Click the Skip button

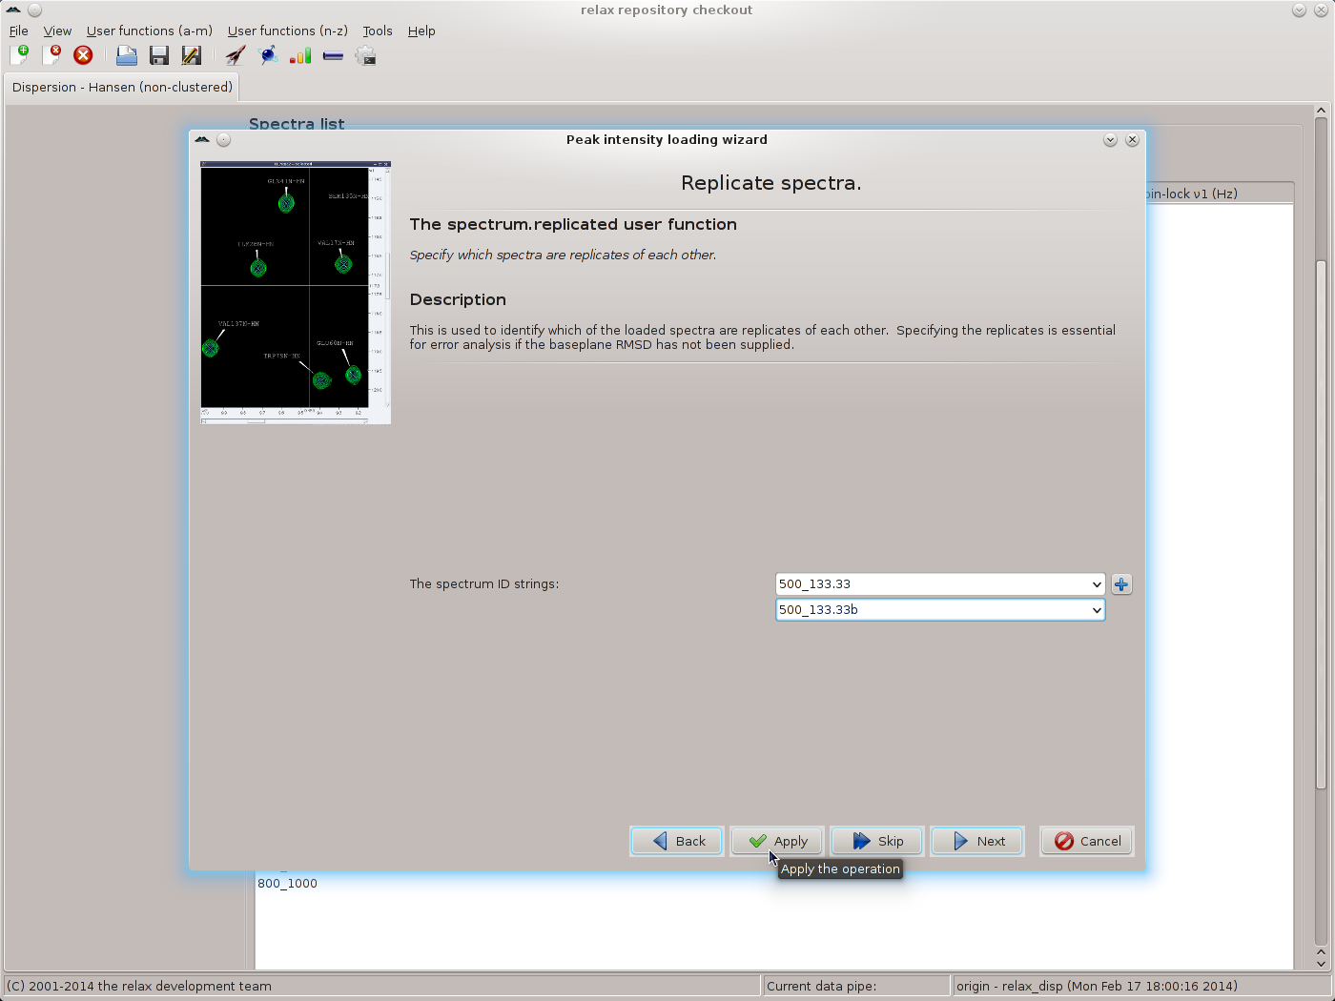[877, 841]
